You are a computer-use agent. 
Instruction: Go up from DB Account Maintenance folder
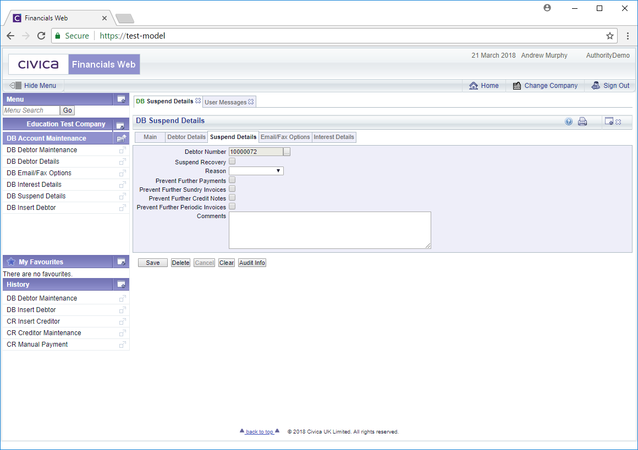[121, 138]
